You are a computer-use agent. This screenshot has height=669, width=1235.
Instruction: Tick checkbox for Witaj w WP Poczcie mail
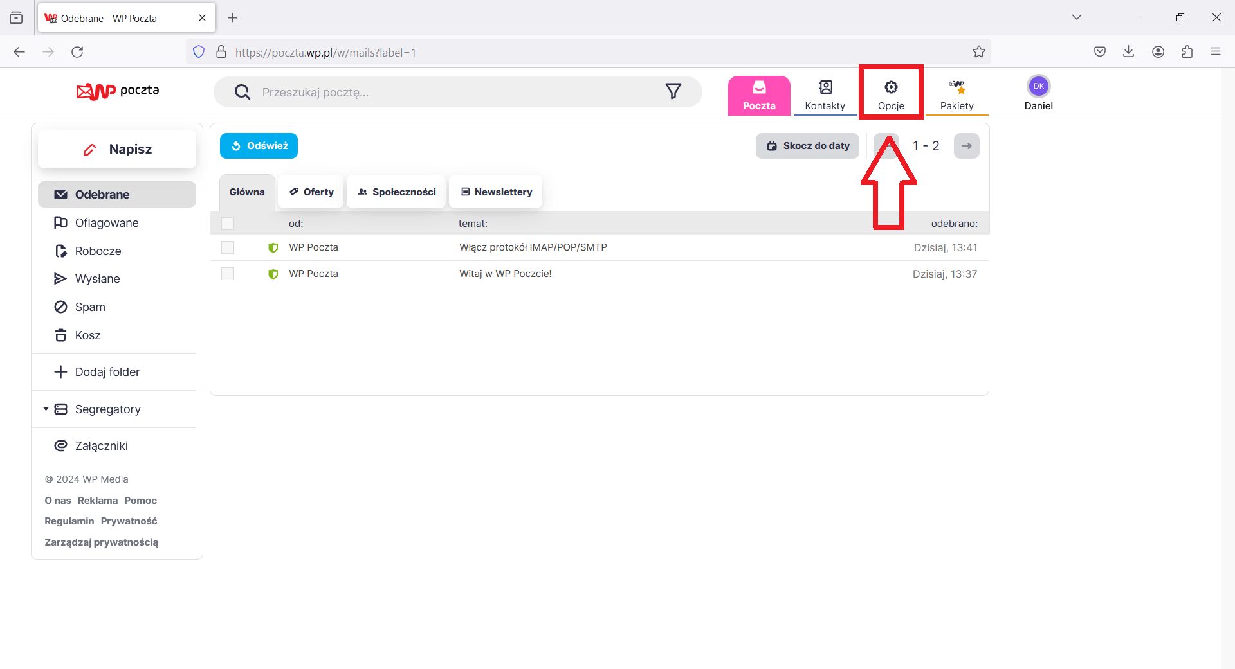(228, 274)
